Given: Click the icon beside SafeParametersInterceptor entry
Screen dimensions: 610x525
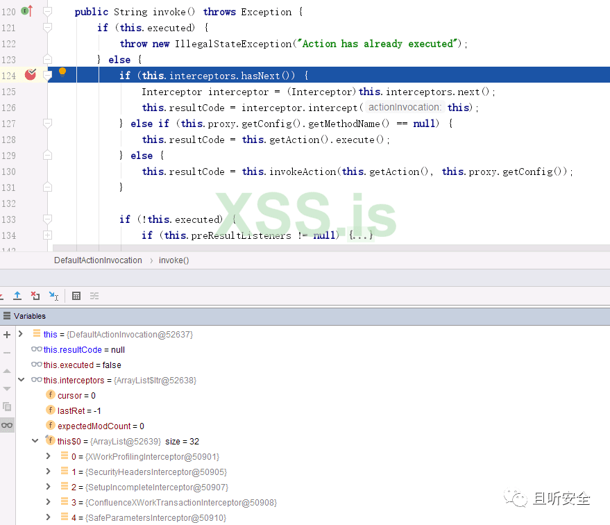Looking at the screenshot, I should [x=65, y=517].
